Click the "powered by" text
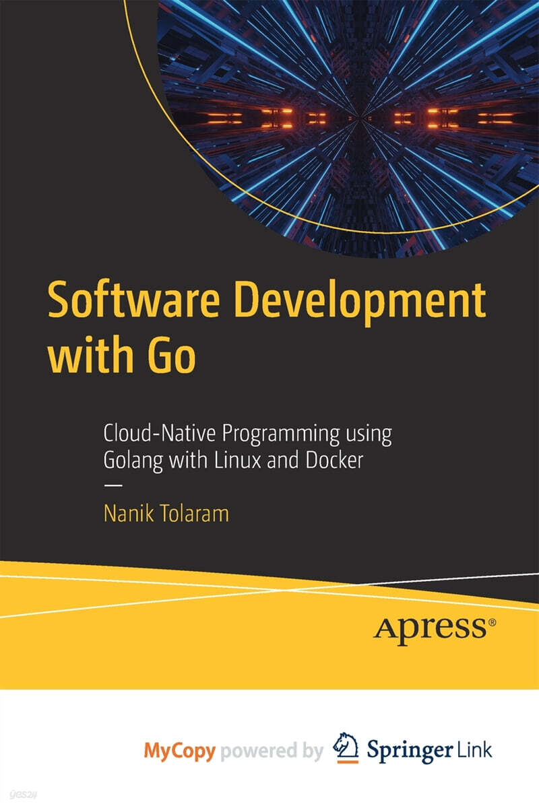The image size is (539, 808). click(x=272, y=750)
